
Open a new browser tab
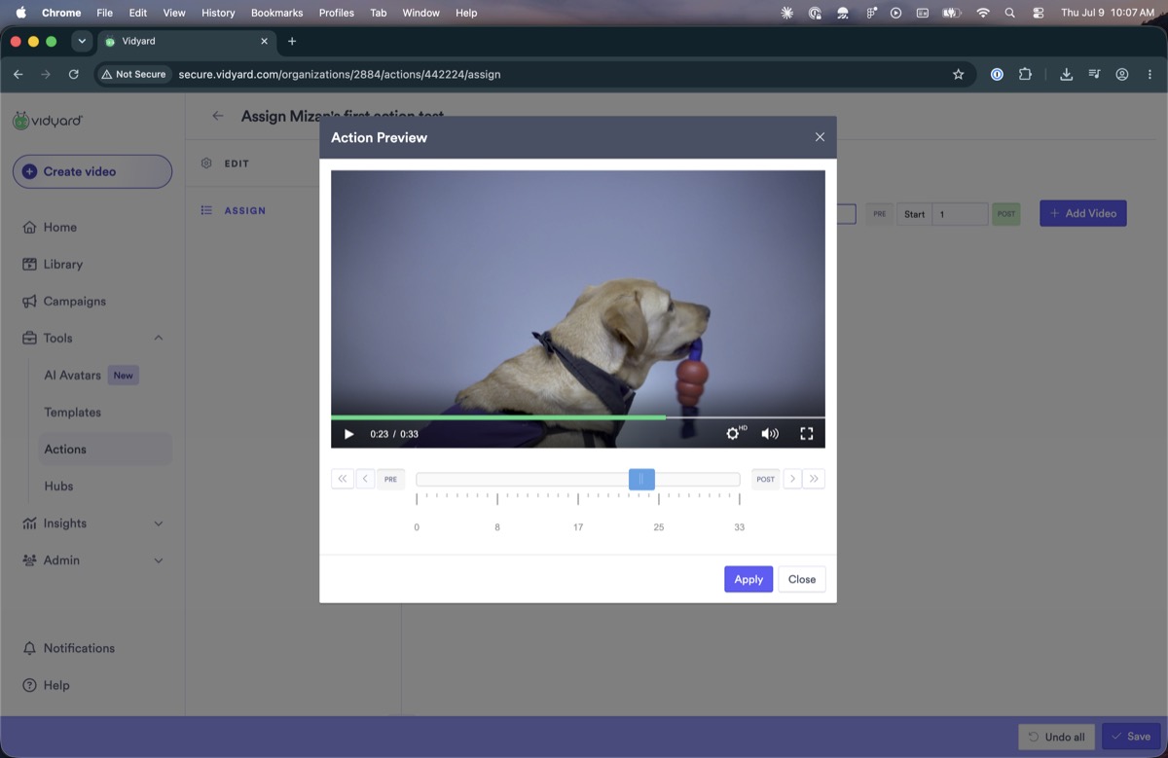292,41
